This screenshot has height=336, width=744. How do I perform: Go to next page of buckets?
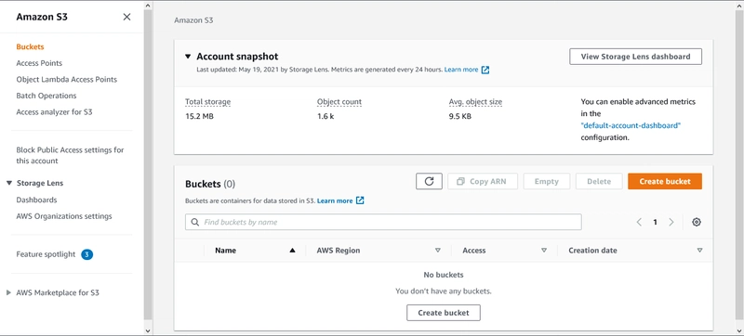671,222
